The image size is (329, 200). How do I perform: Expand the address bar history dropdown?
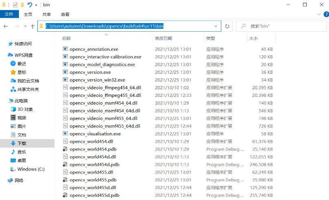[216, 26]
